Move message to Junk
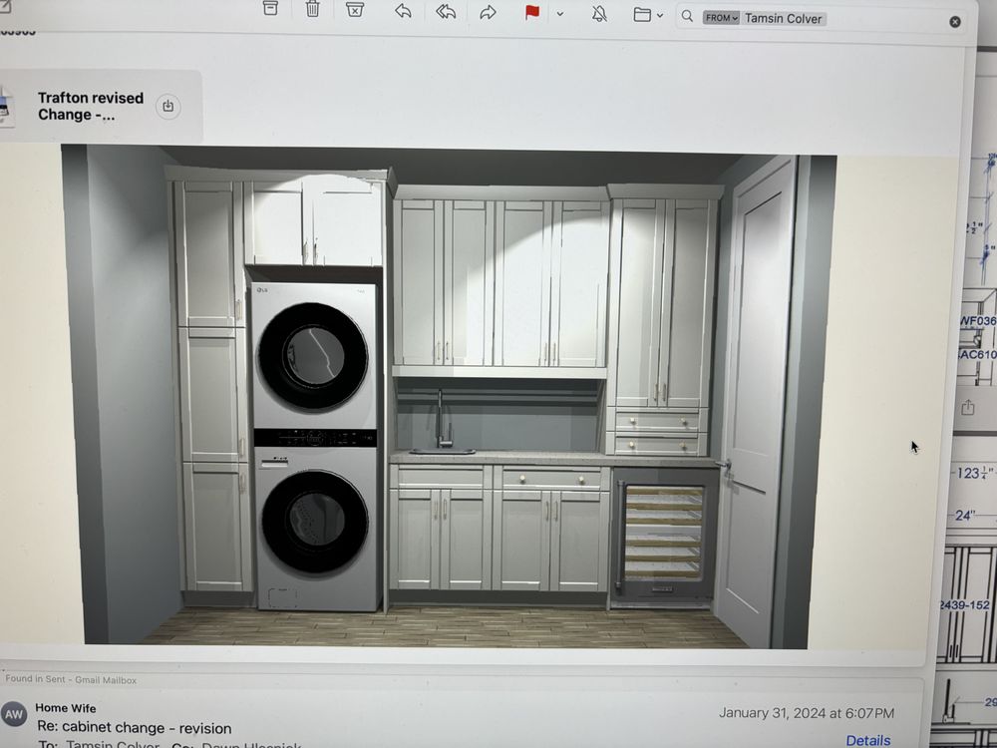Viewport: 997px width, 748px height. tap(355, 10)
